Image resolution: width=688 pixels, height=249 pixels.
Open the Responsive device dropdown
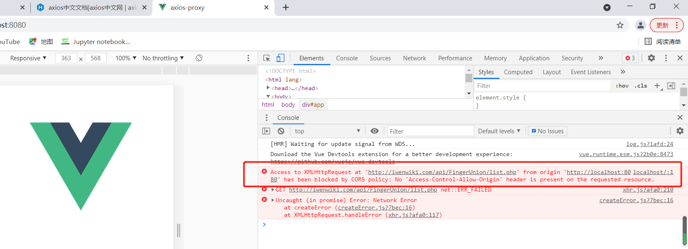28,58
